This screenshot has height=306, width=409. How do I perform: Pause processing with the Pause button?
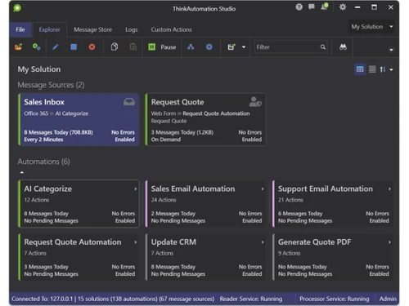(162, 47)
